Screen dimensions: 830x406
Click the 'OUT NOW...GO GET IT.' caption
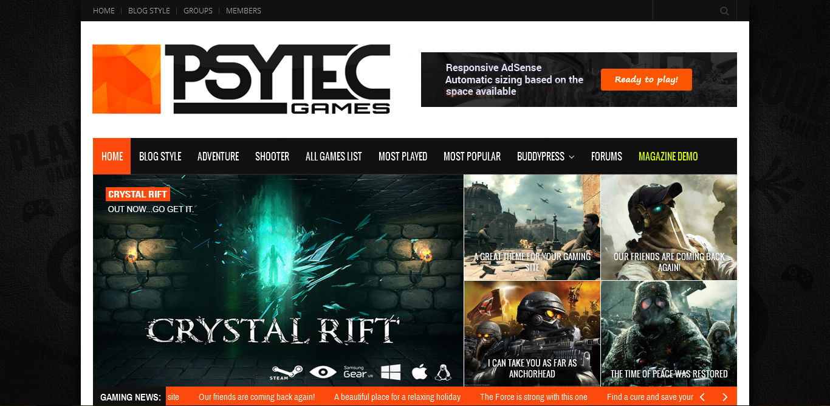pos(151,209)
